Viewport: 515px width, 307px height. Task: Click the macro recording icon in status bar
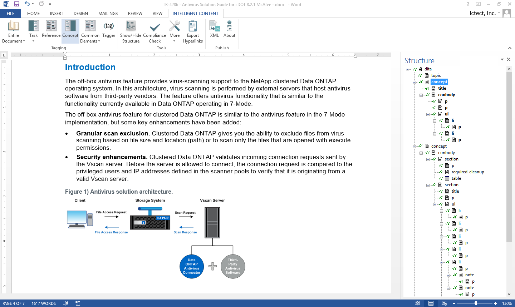pos(78,303)
